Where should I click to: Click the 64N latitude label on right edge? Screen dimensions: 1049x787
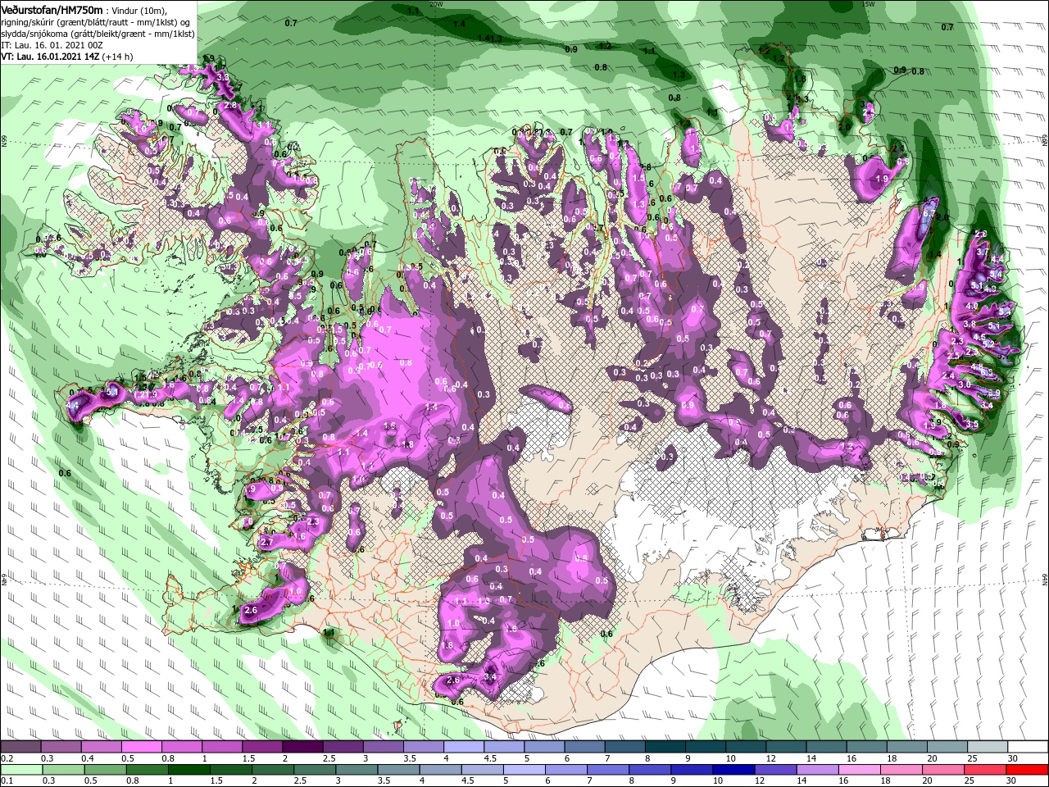coord(1044,580)
